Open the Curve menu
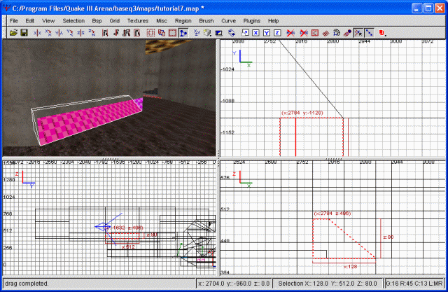Screen dimensions: 448x292 (x=229, y=21)
